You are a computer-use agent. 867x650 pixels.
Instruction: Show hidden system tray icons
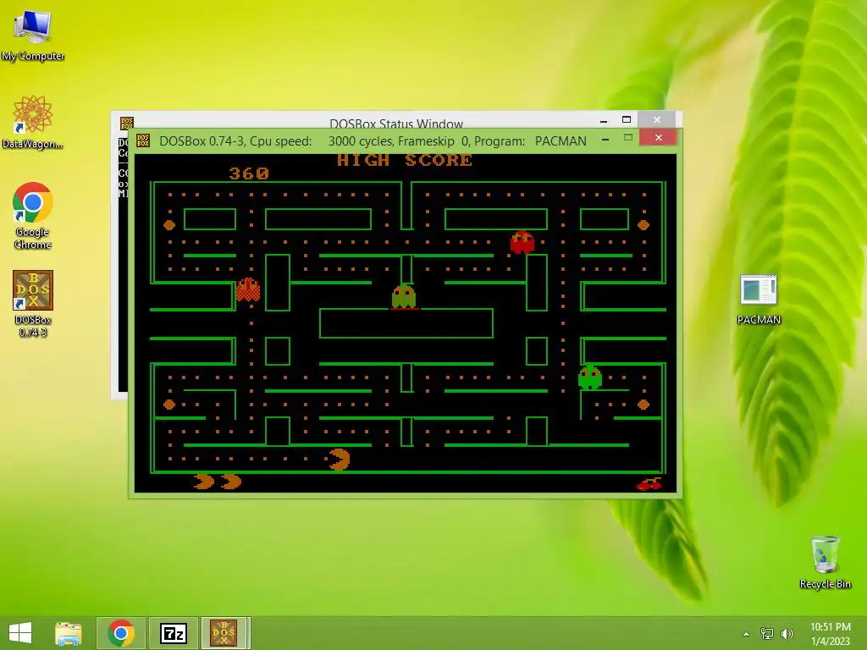click(x=746, y=634)
